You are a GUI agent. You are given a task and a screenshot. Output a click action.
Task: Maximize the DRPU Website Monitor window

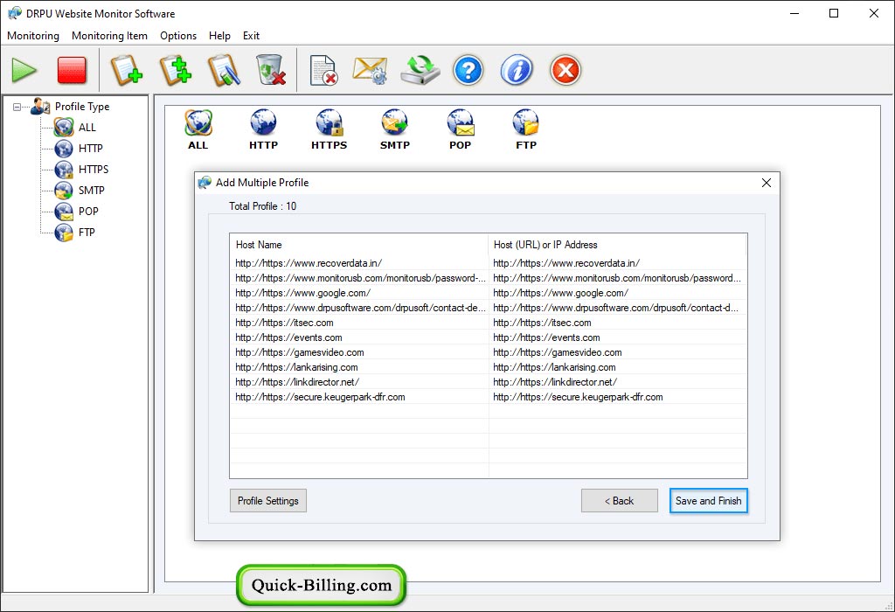tap(834, 13)
